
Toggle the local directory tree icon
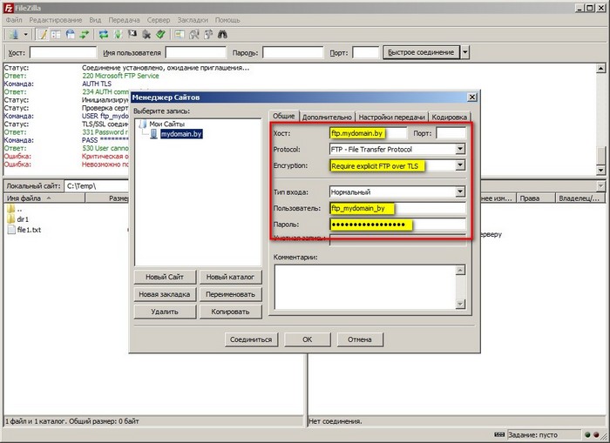point(56,35)
